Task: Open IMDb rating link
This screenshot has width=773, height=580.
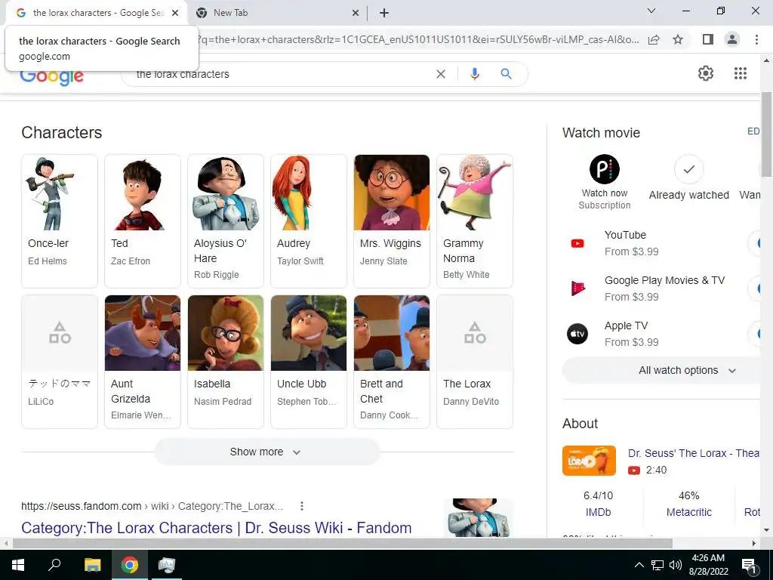Action: pyautogui.click(x=598, y=512)
